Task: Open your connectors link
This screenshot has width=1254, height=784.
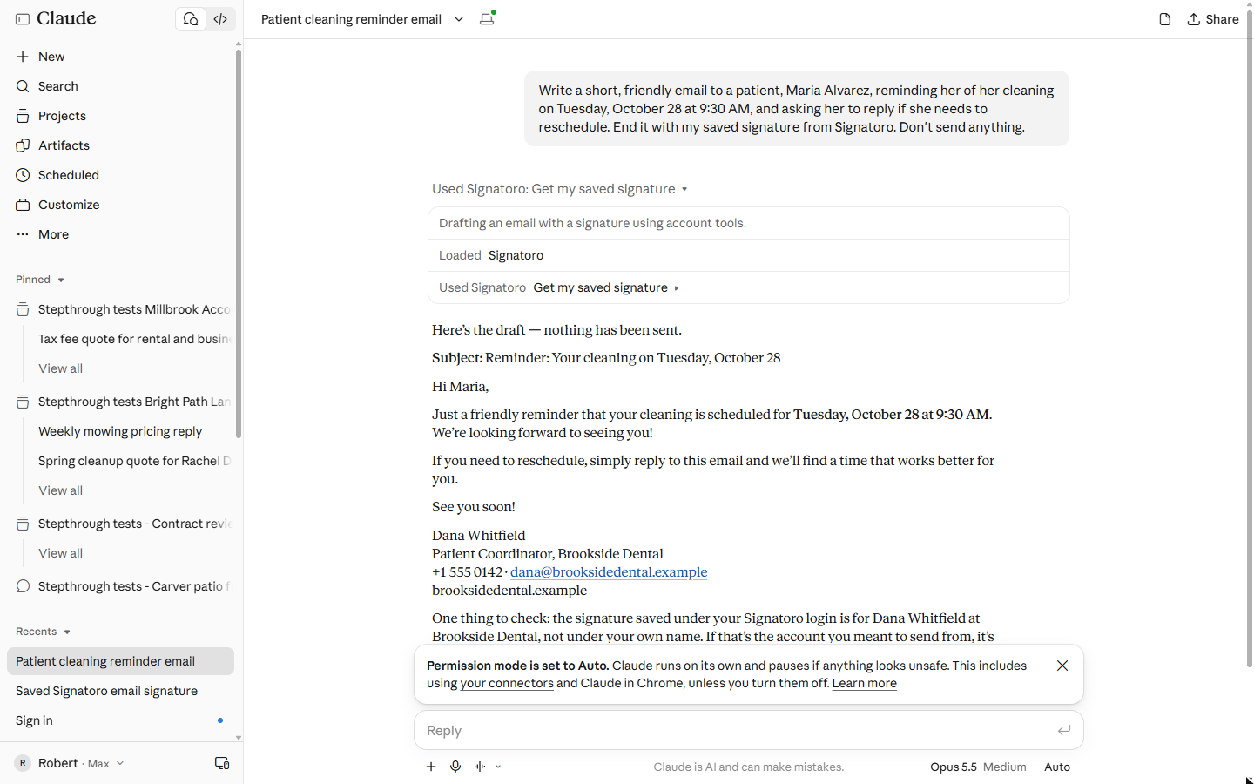Action: (507, 683)
